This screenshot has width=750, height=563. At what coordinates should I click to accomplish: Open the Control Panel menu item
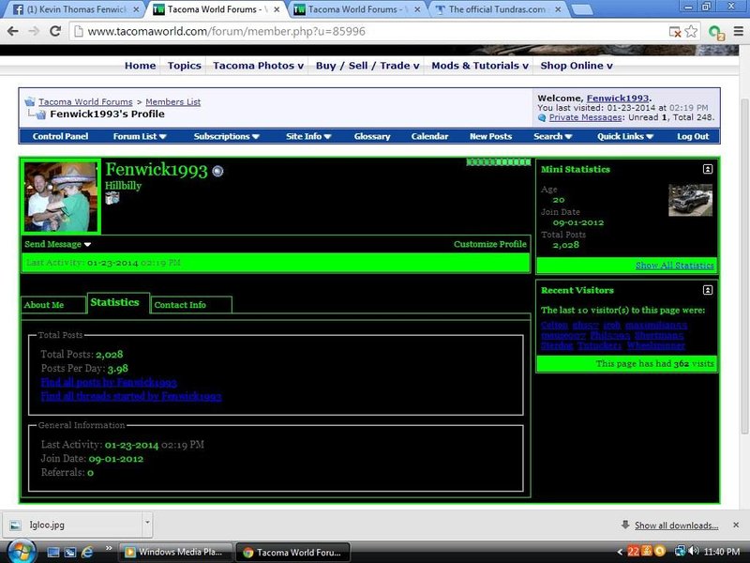pos(60,136)
